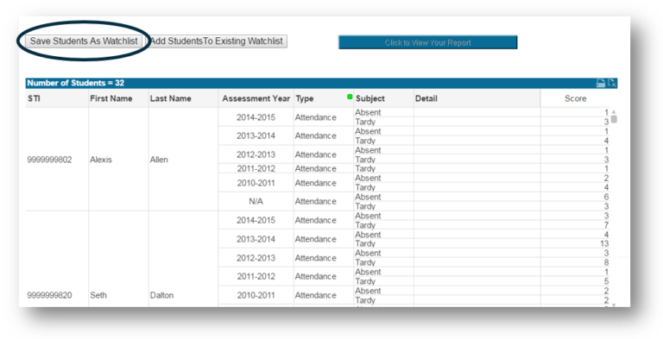The image size is (663, 339).
Task: Sort by Last Name column header
Action: click(183, 98)
